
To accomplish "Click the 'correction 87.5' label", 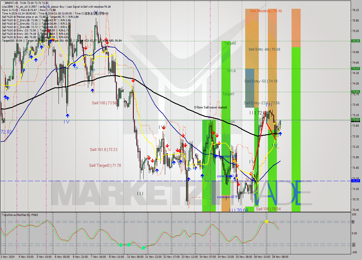I will [x=227, y=197].
